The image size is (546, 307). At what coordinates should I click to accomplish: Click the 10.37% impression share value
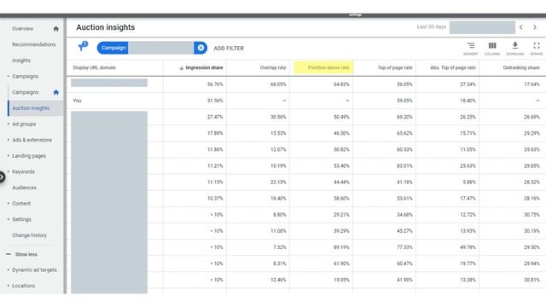coord(215,199)
